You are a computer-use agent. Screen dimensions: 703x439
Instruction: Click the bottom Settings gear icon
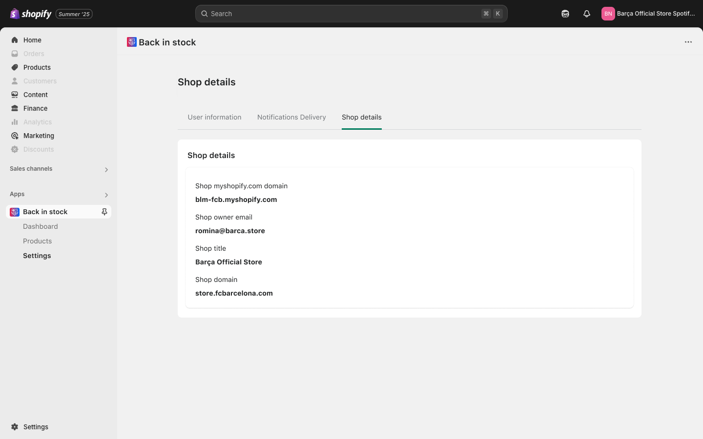15,427
